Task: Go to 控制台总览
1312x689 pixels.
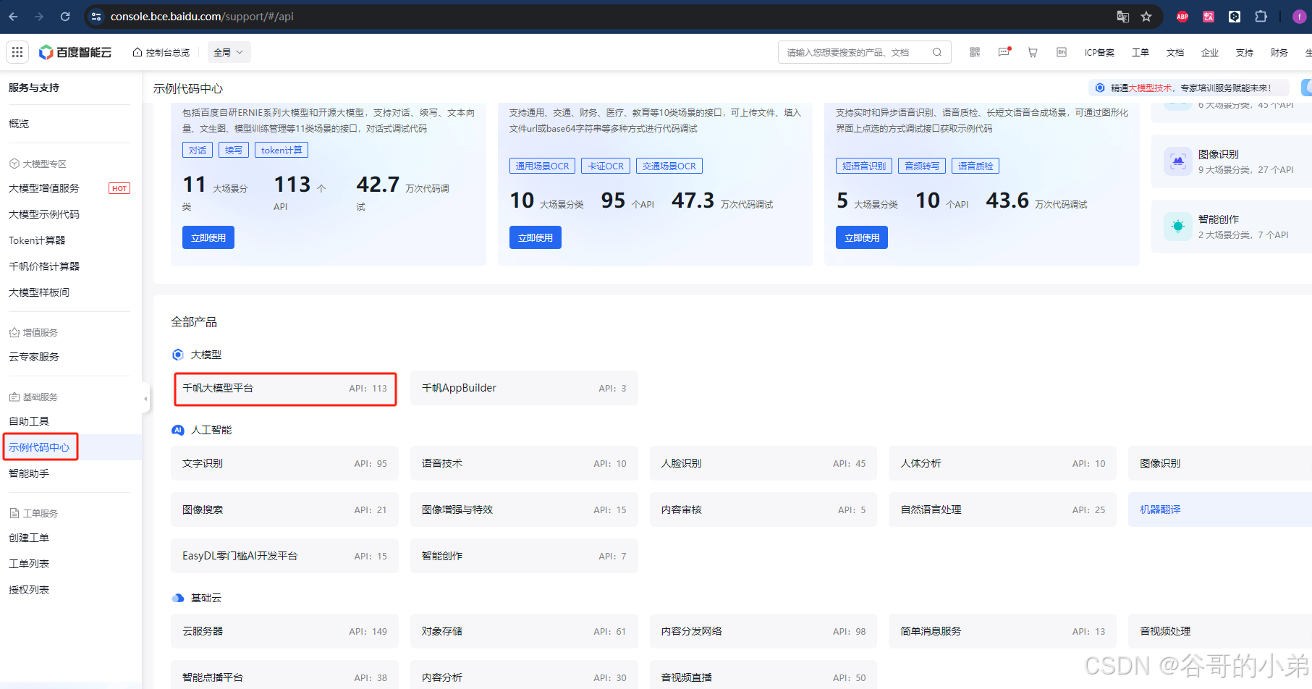Action: pyautogui.click(x=161, y=52)
